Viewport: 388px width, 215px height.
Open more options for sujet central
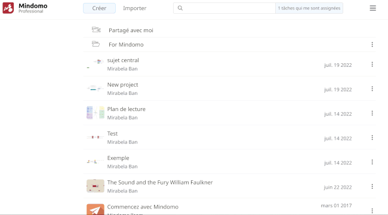[x=372, y=64]
